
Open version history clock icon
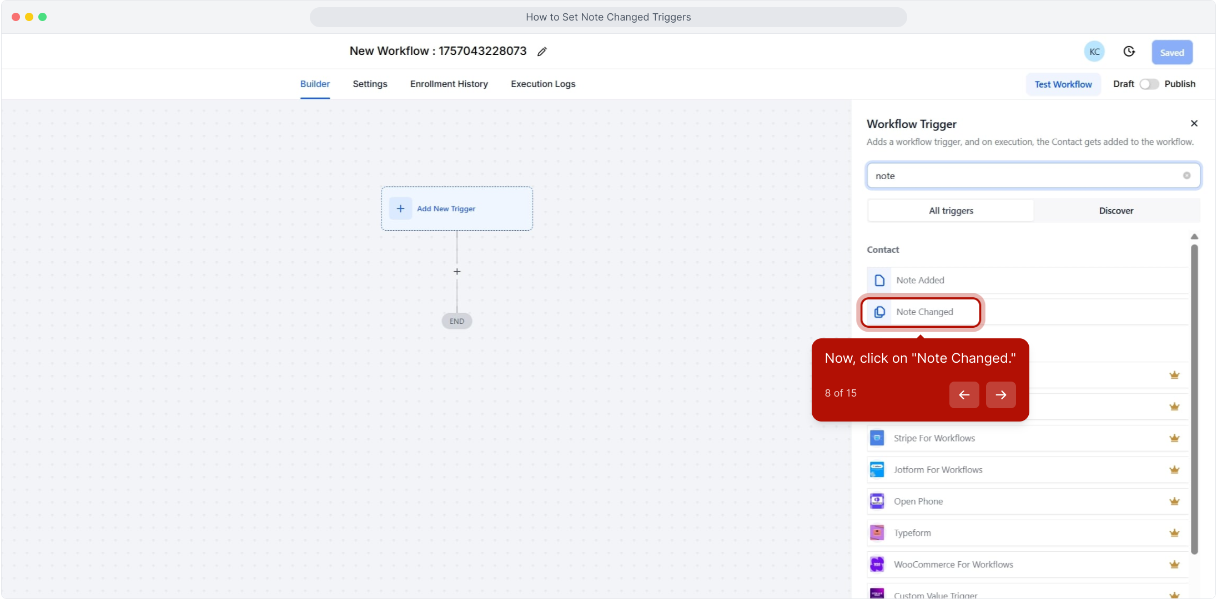[1129, 52]
